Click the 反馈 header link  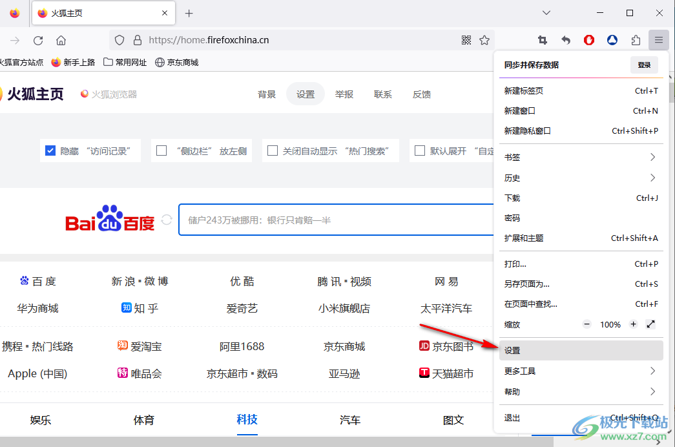pos(421,94)
